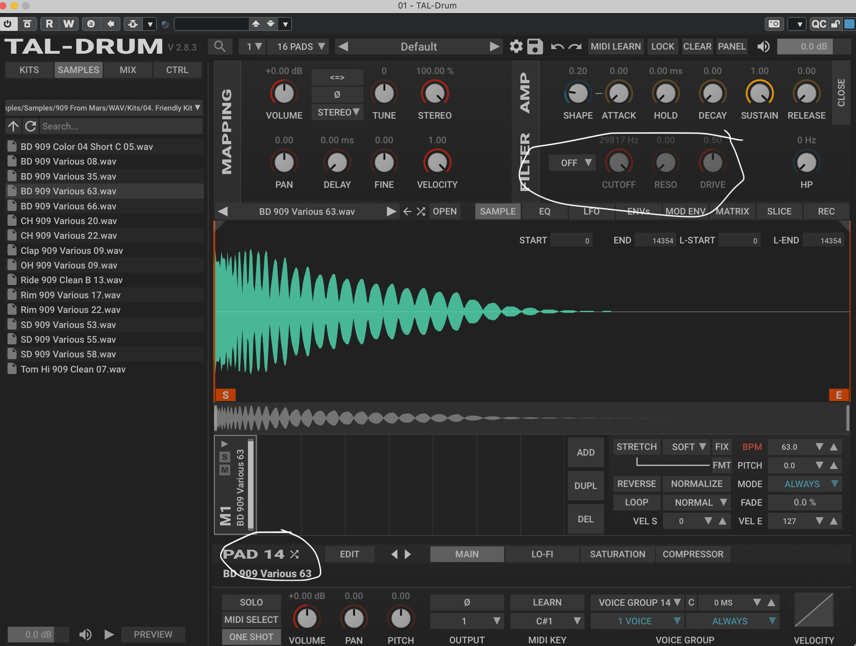Click the randomize sample shuffle icon
The height and width of the screenshot is (646, 856).
tap(421, 211)
